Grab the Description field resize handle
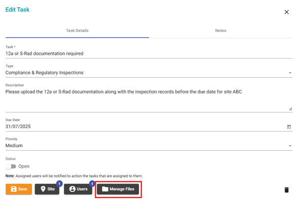This screenshot has height=201, width=297. click(x=290, y=109)
